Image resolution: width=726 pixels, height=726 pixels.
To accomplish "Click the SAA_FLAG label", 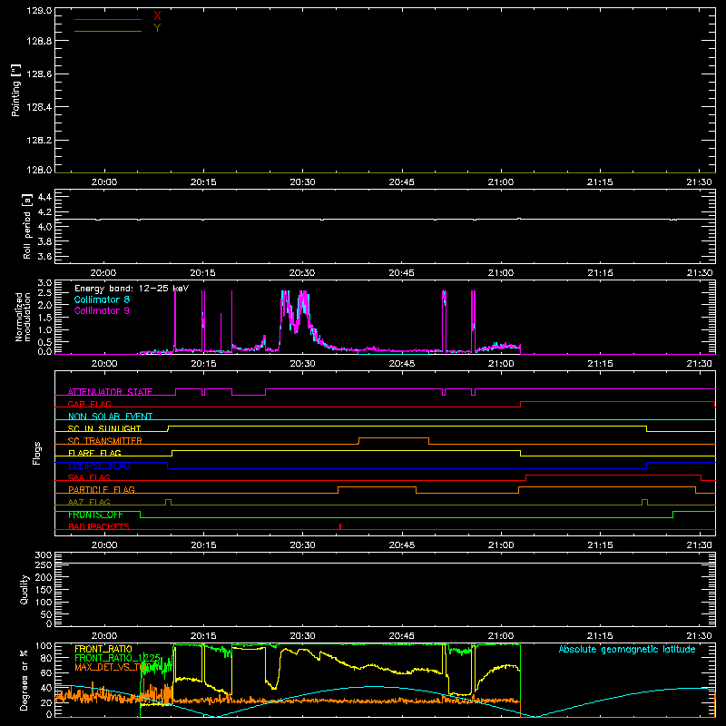I will (x=89, y=477).
